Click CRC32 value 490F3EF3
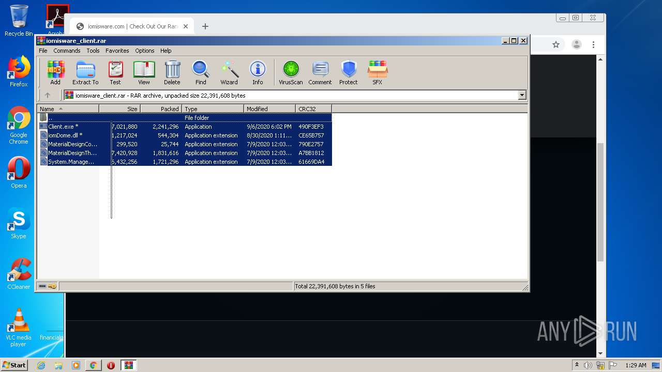662x372 pixels. click(311, 127)
